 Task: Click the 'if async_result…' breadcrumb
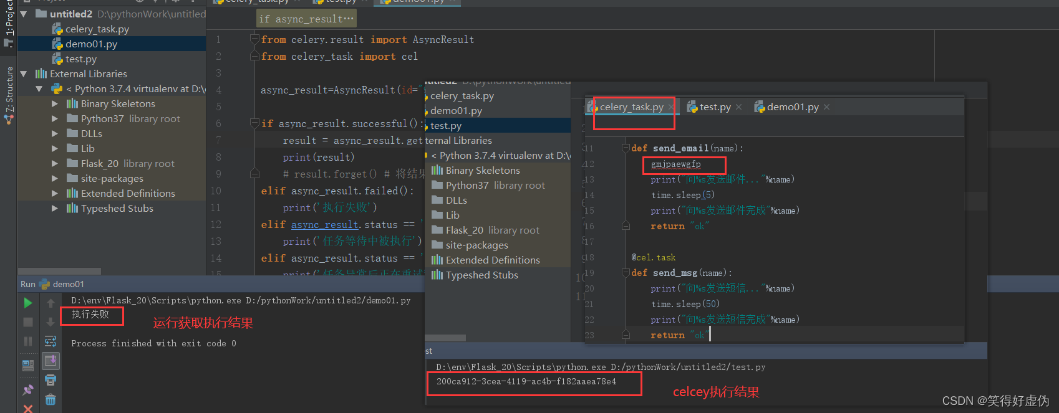pyautogui.click(x=306, y=19)
